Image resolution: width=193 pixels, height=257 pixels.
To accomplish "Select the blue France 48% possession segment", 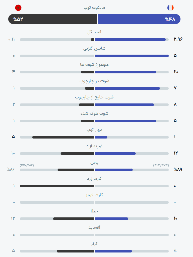I will (139, 19).
